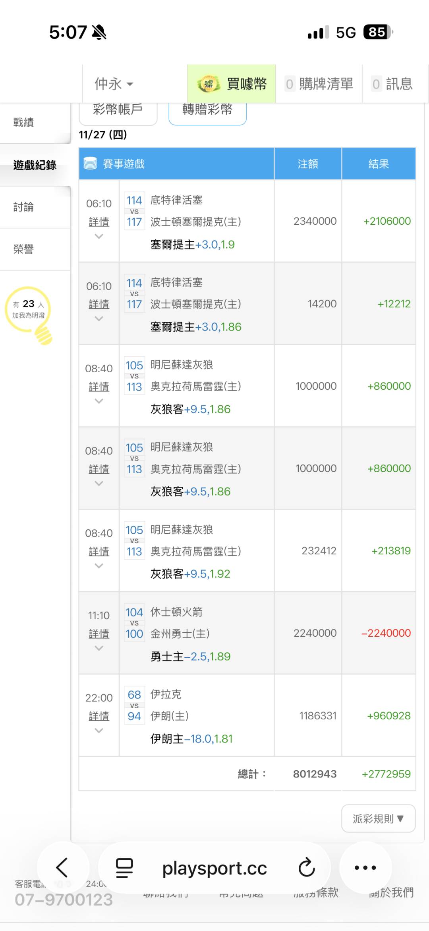Open 購牌清單 shopping list
429x931 pixels.
[319, 84]
